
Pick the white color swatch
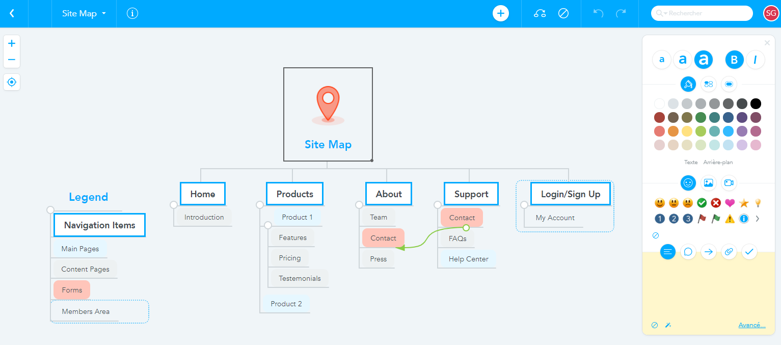pos(660,104)
